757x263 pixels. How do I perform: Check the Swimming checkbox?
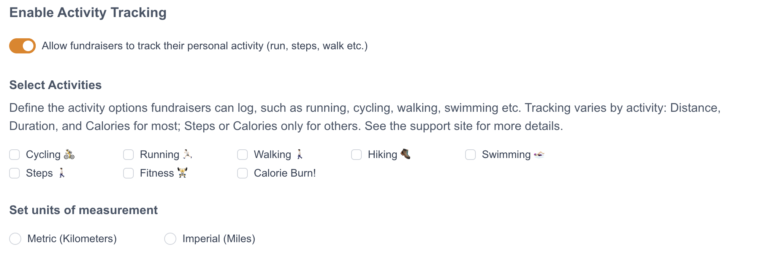click(x=470, y=155)
